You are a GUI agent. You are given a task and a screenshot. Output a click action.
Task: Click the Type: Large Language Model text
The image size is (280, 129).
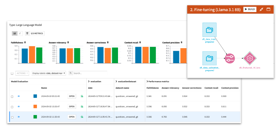coord(26,25)
